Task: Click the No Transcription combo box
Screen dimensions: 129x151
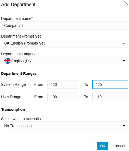Action: (65, 126)
